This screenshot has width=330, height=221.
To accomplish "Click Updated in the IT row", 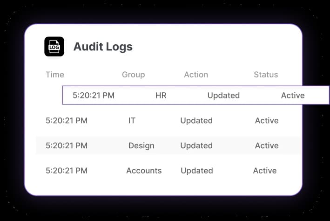I will click(x=196, y=121).
